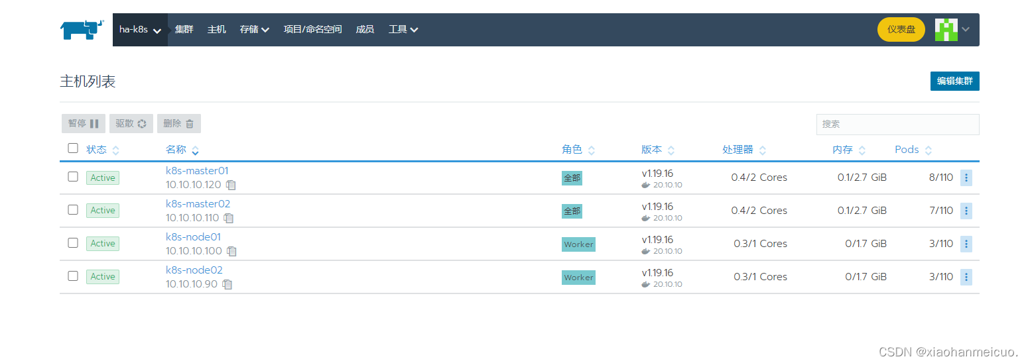This screenshot has width=1028, height=363.
Task: Click the Worker role badge of k8s-node01
Action: click(x=578, y=244)
